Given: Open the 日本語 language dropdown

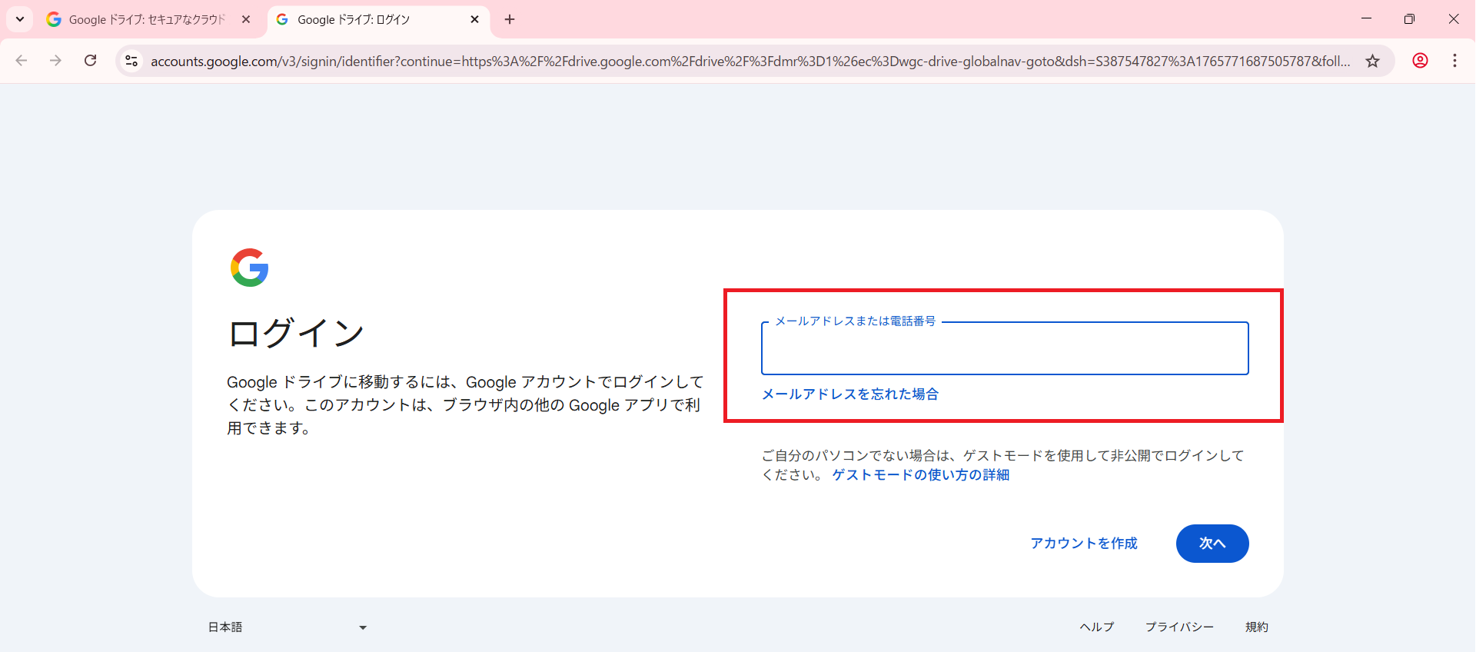Looking at the screenshot, I should pos(288,627).
